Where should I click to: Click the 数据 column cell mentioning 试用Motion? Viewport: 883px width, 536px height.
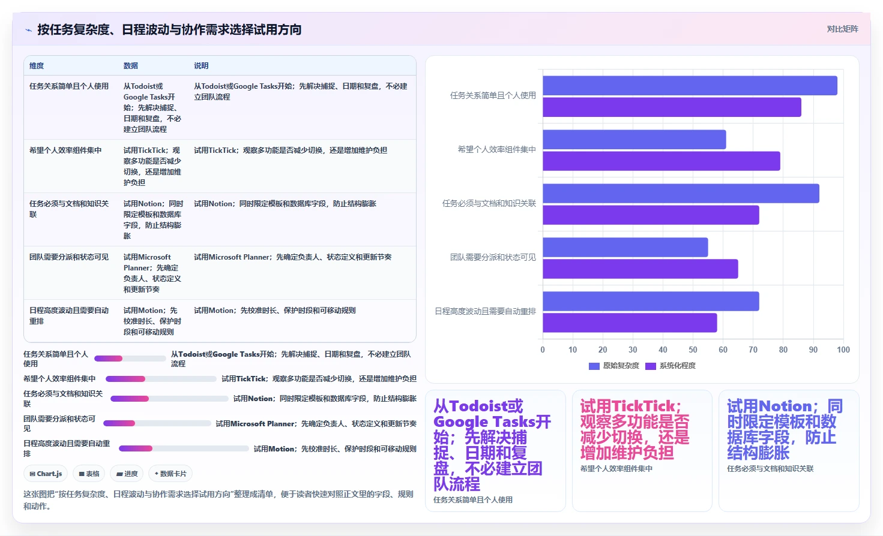tap(153, 321)
